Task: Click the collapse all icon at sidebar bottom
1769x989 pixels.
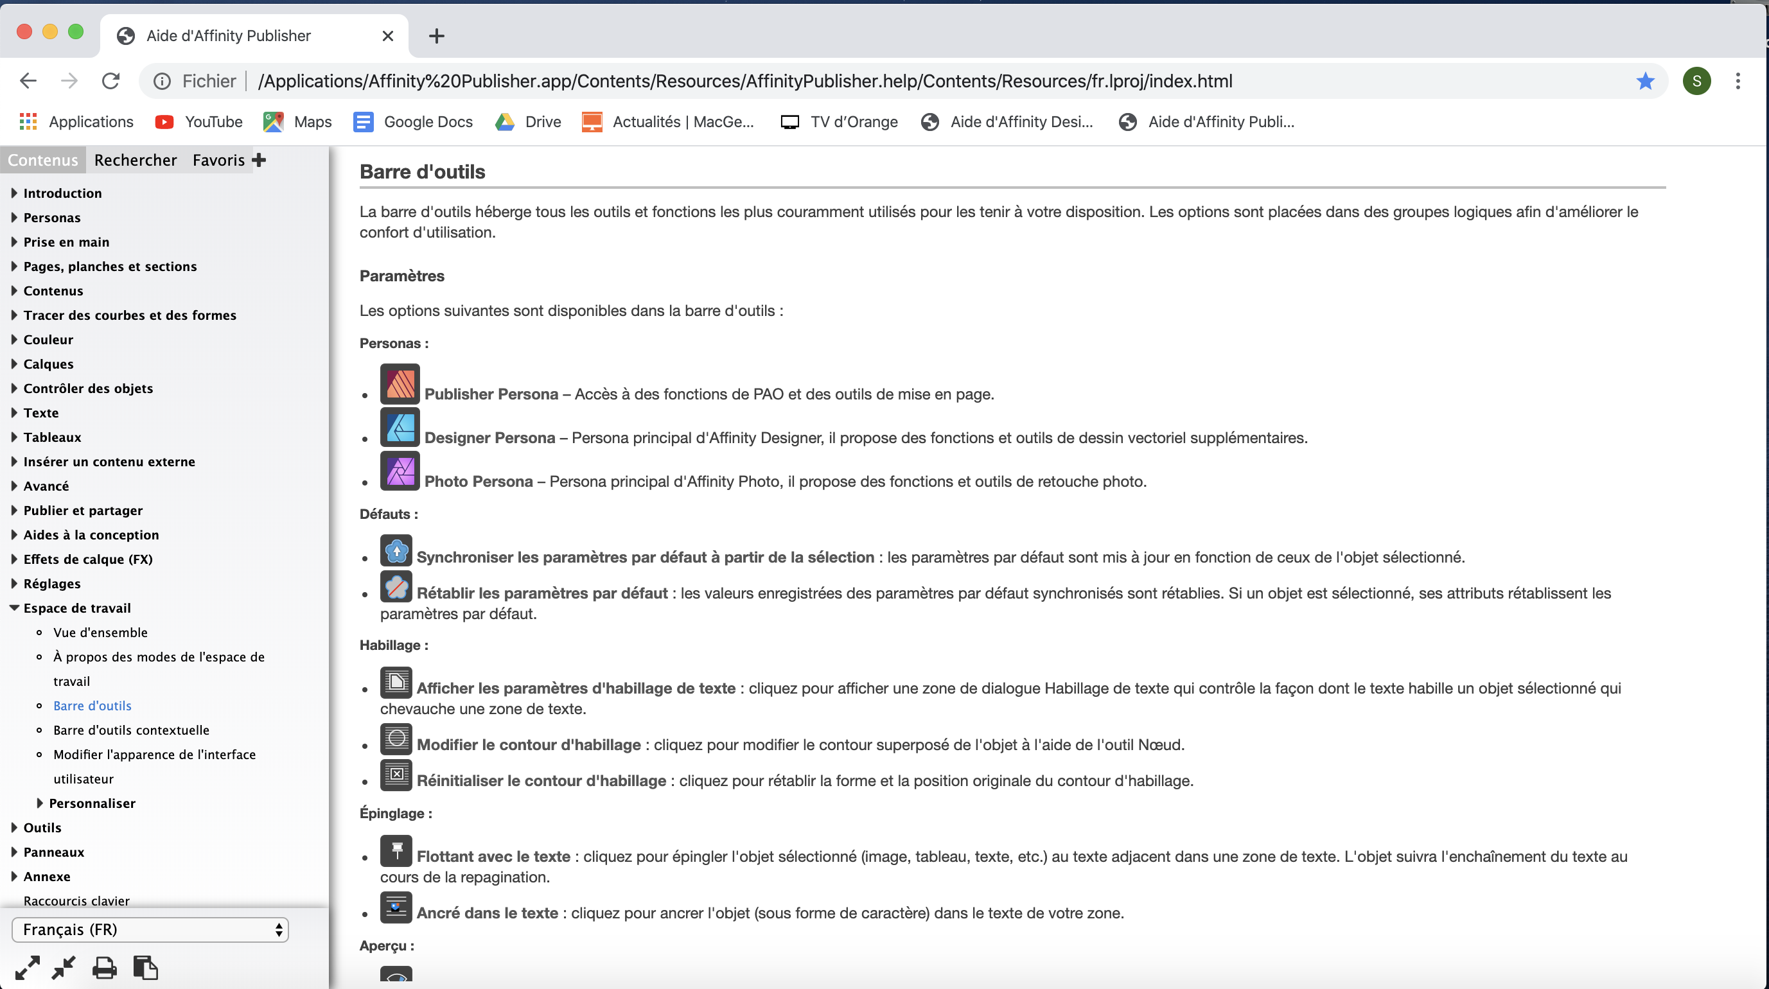Action: pyautogui.click(x=64, y=968)
